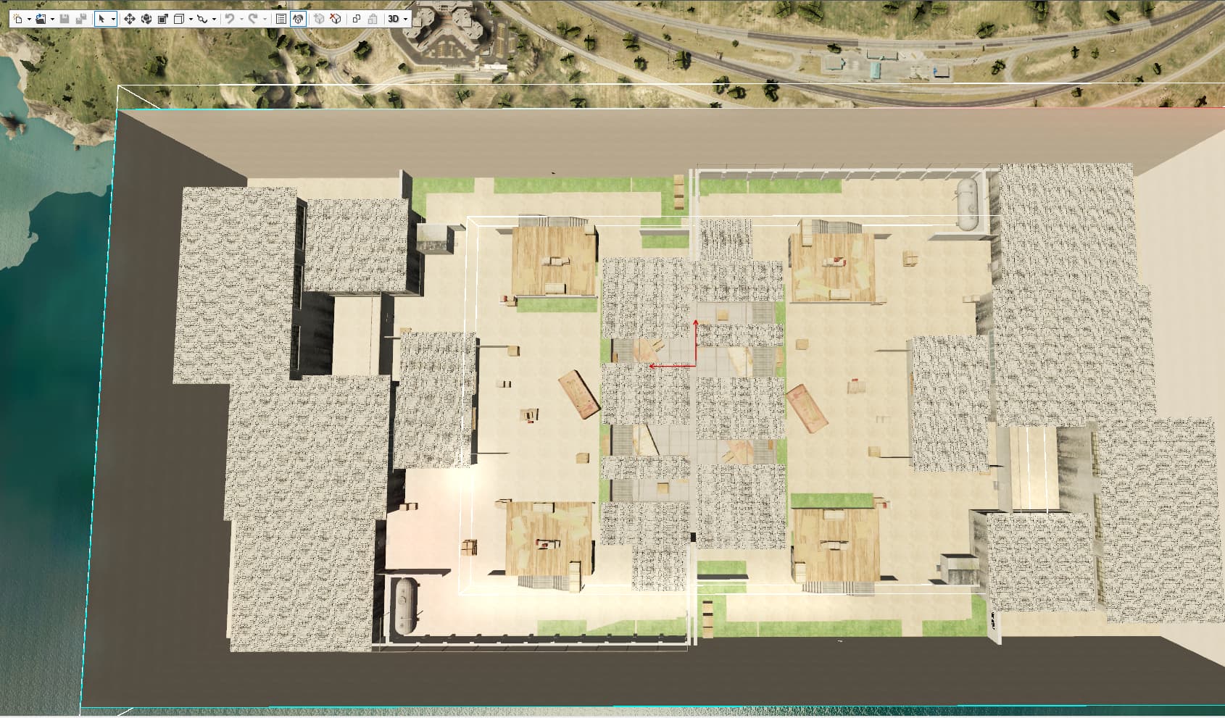
Task: Select the Move four-arrow tool
Action: pos(129,19)
